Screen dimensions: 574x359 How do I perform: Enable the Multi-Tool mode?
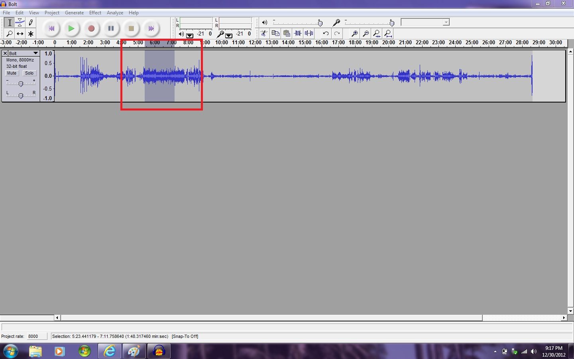pyautogui.click(x=31, y=34)
